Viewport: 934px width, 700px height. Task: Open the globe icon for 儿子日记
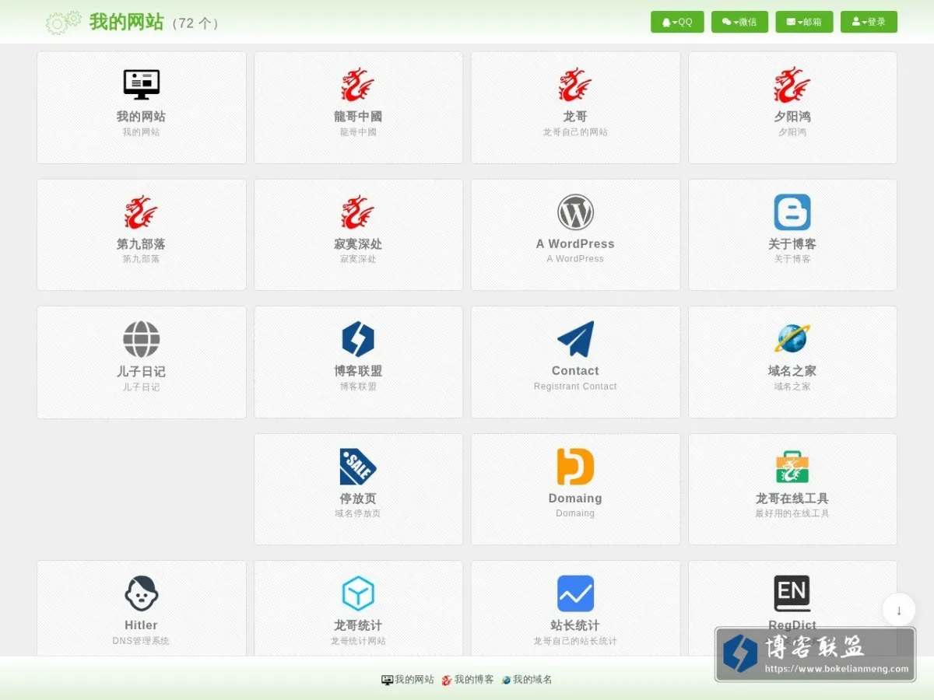tap(141, 339)
